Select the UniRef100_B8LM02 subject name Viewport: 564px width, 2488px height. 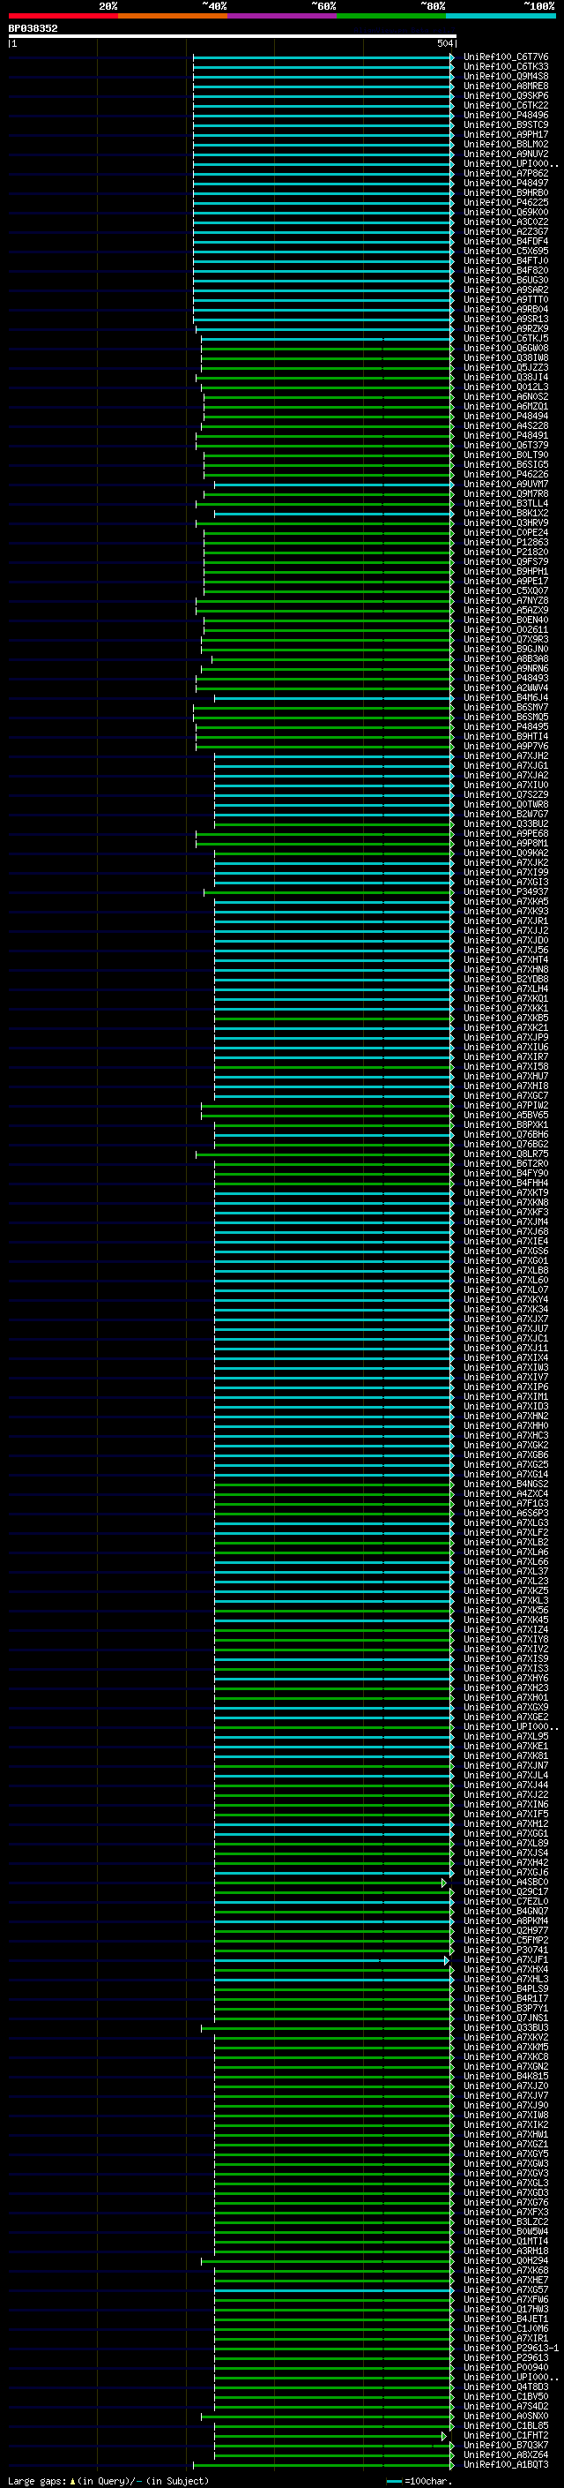click(x=505, y=144)
